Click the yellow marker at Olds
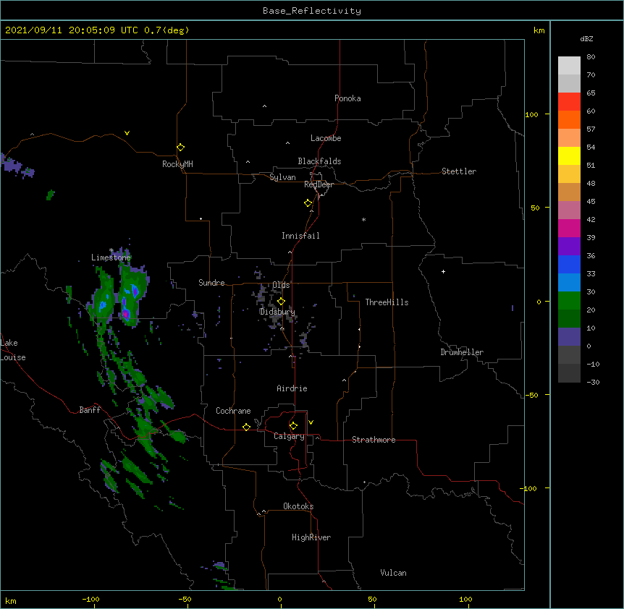The width and height of the screenshot is (624, 609). (x=281, y=301)
